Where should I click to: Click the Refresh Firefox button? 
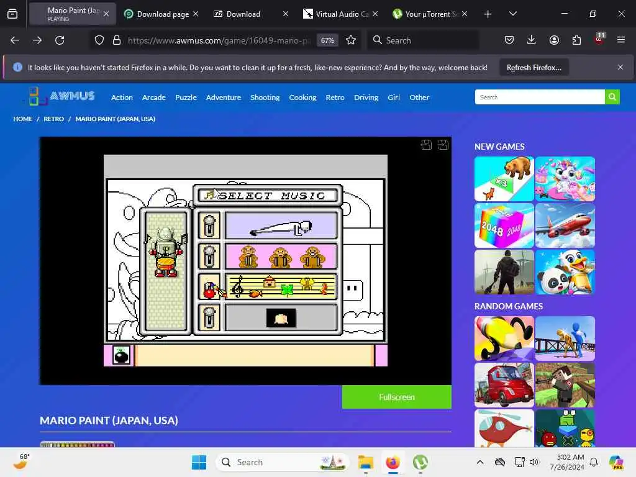coord(534,67)
